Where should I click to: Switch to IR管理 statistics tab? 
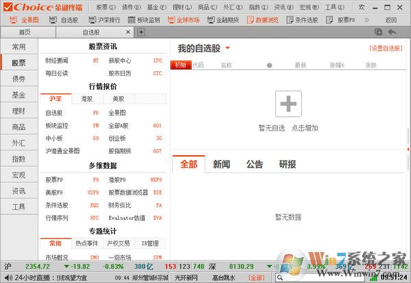(150, 243)
